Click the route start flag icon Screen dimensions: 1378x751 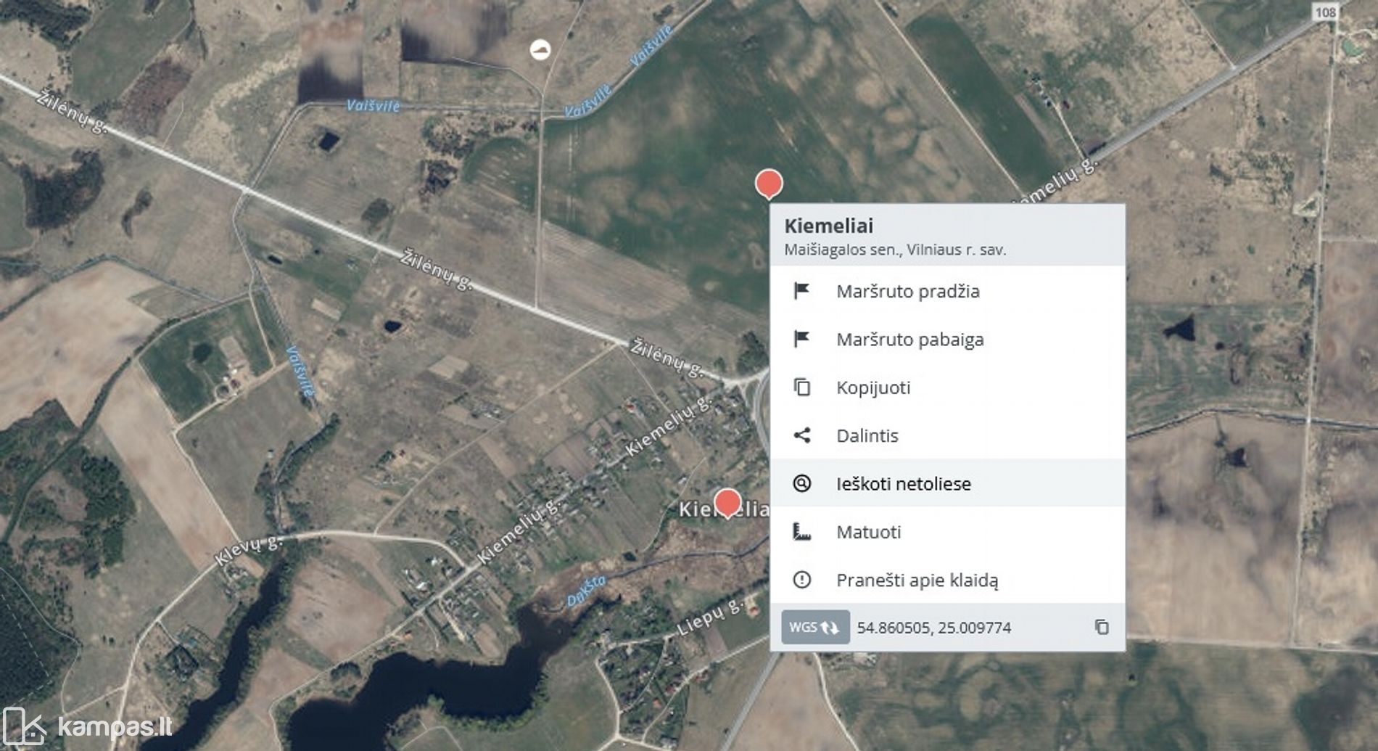pyautogui.click(x=801, y=291)
